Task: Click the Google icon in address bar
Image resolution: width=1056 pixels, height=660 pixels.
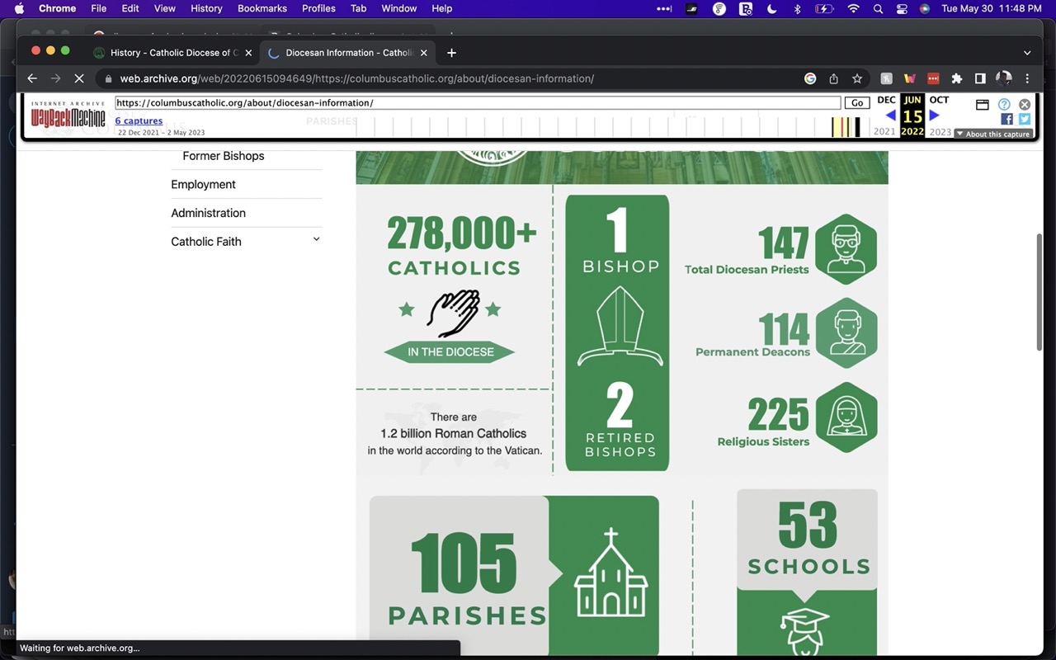Action: [x=810, y=78]
